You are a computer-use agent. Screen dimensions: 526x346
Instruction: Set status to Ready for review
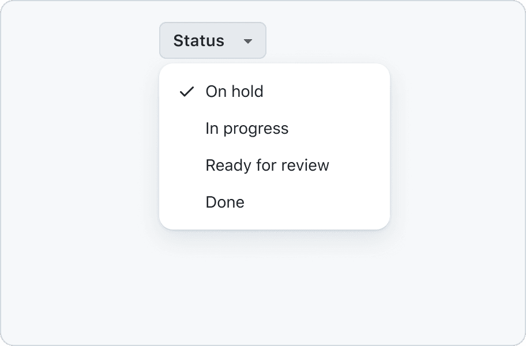click(267, 166)
